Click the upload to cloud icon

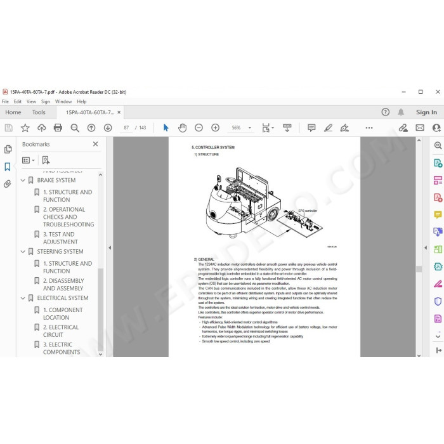42,128
